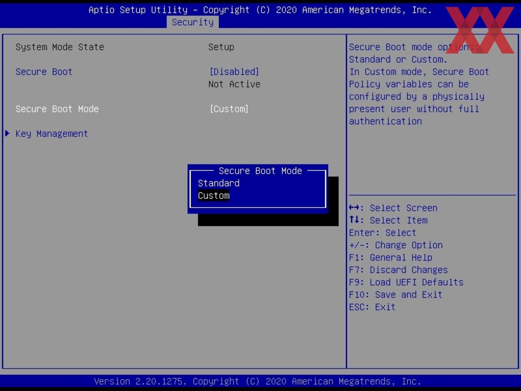Click the System Mode State label
The width and height of the screenshot is (521, 391).
tap(60, 47)
